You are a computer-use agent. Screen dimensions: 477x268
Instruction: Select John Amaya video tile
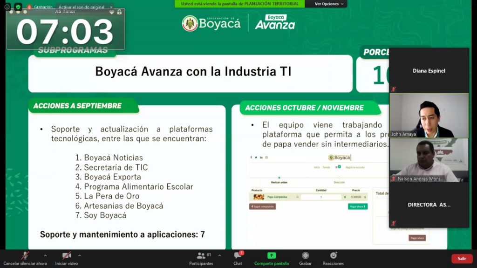[x=429, y=116]
